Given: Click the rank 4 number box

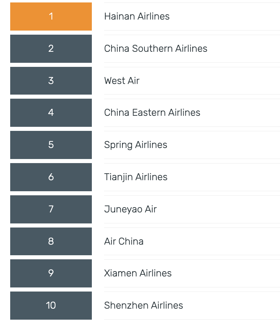Looking at the screenshot, I should coord(51,113).
